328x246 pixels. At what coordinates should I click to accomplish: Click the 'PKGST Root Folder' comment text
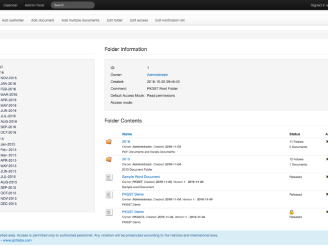(162, 88)
